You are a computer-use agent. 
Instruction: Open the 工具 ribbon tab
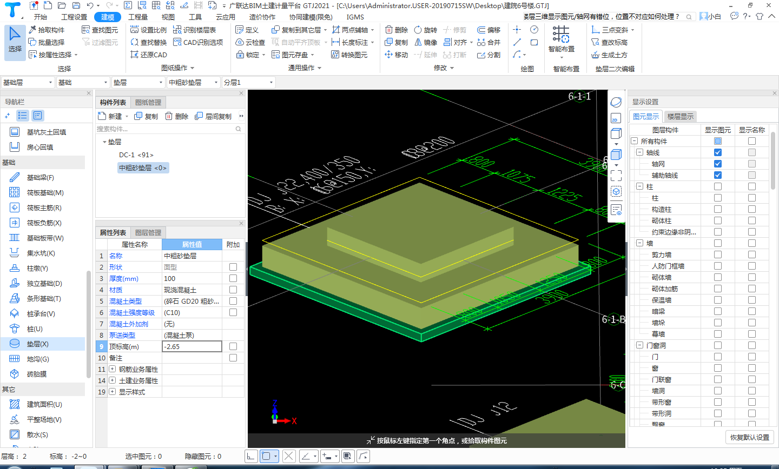tap(195, 17)
